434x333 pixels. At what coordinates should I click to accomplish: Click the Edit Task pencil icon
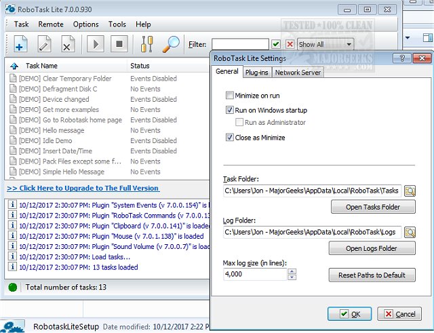coord(44,43)
